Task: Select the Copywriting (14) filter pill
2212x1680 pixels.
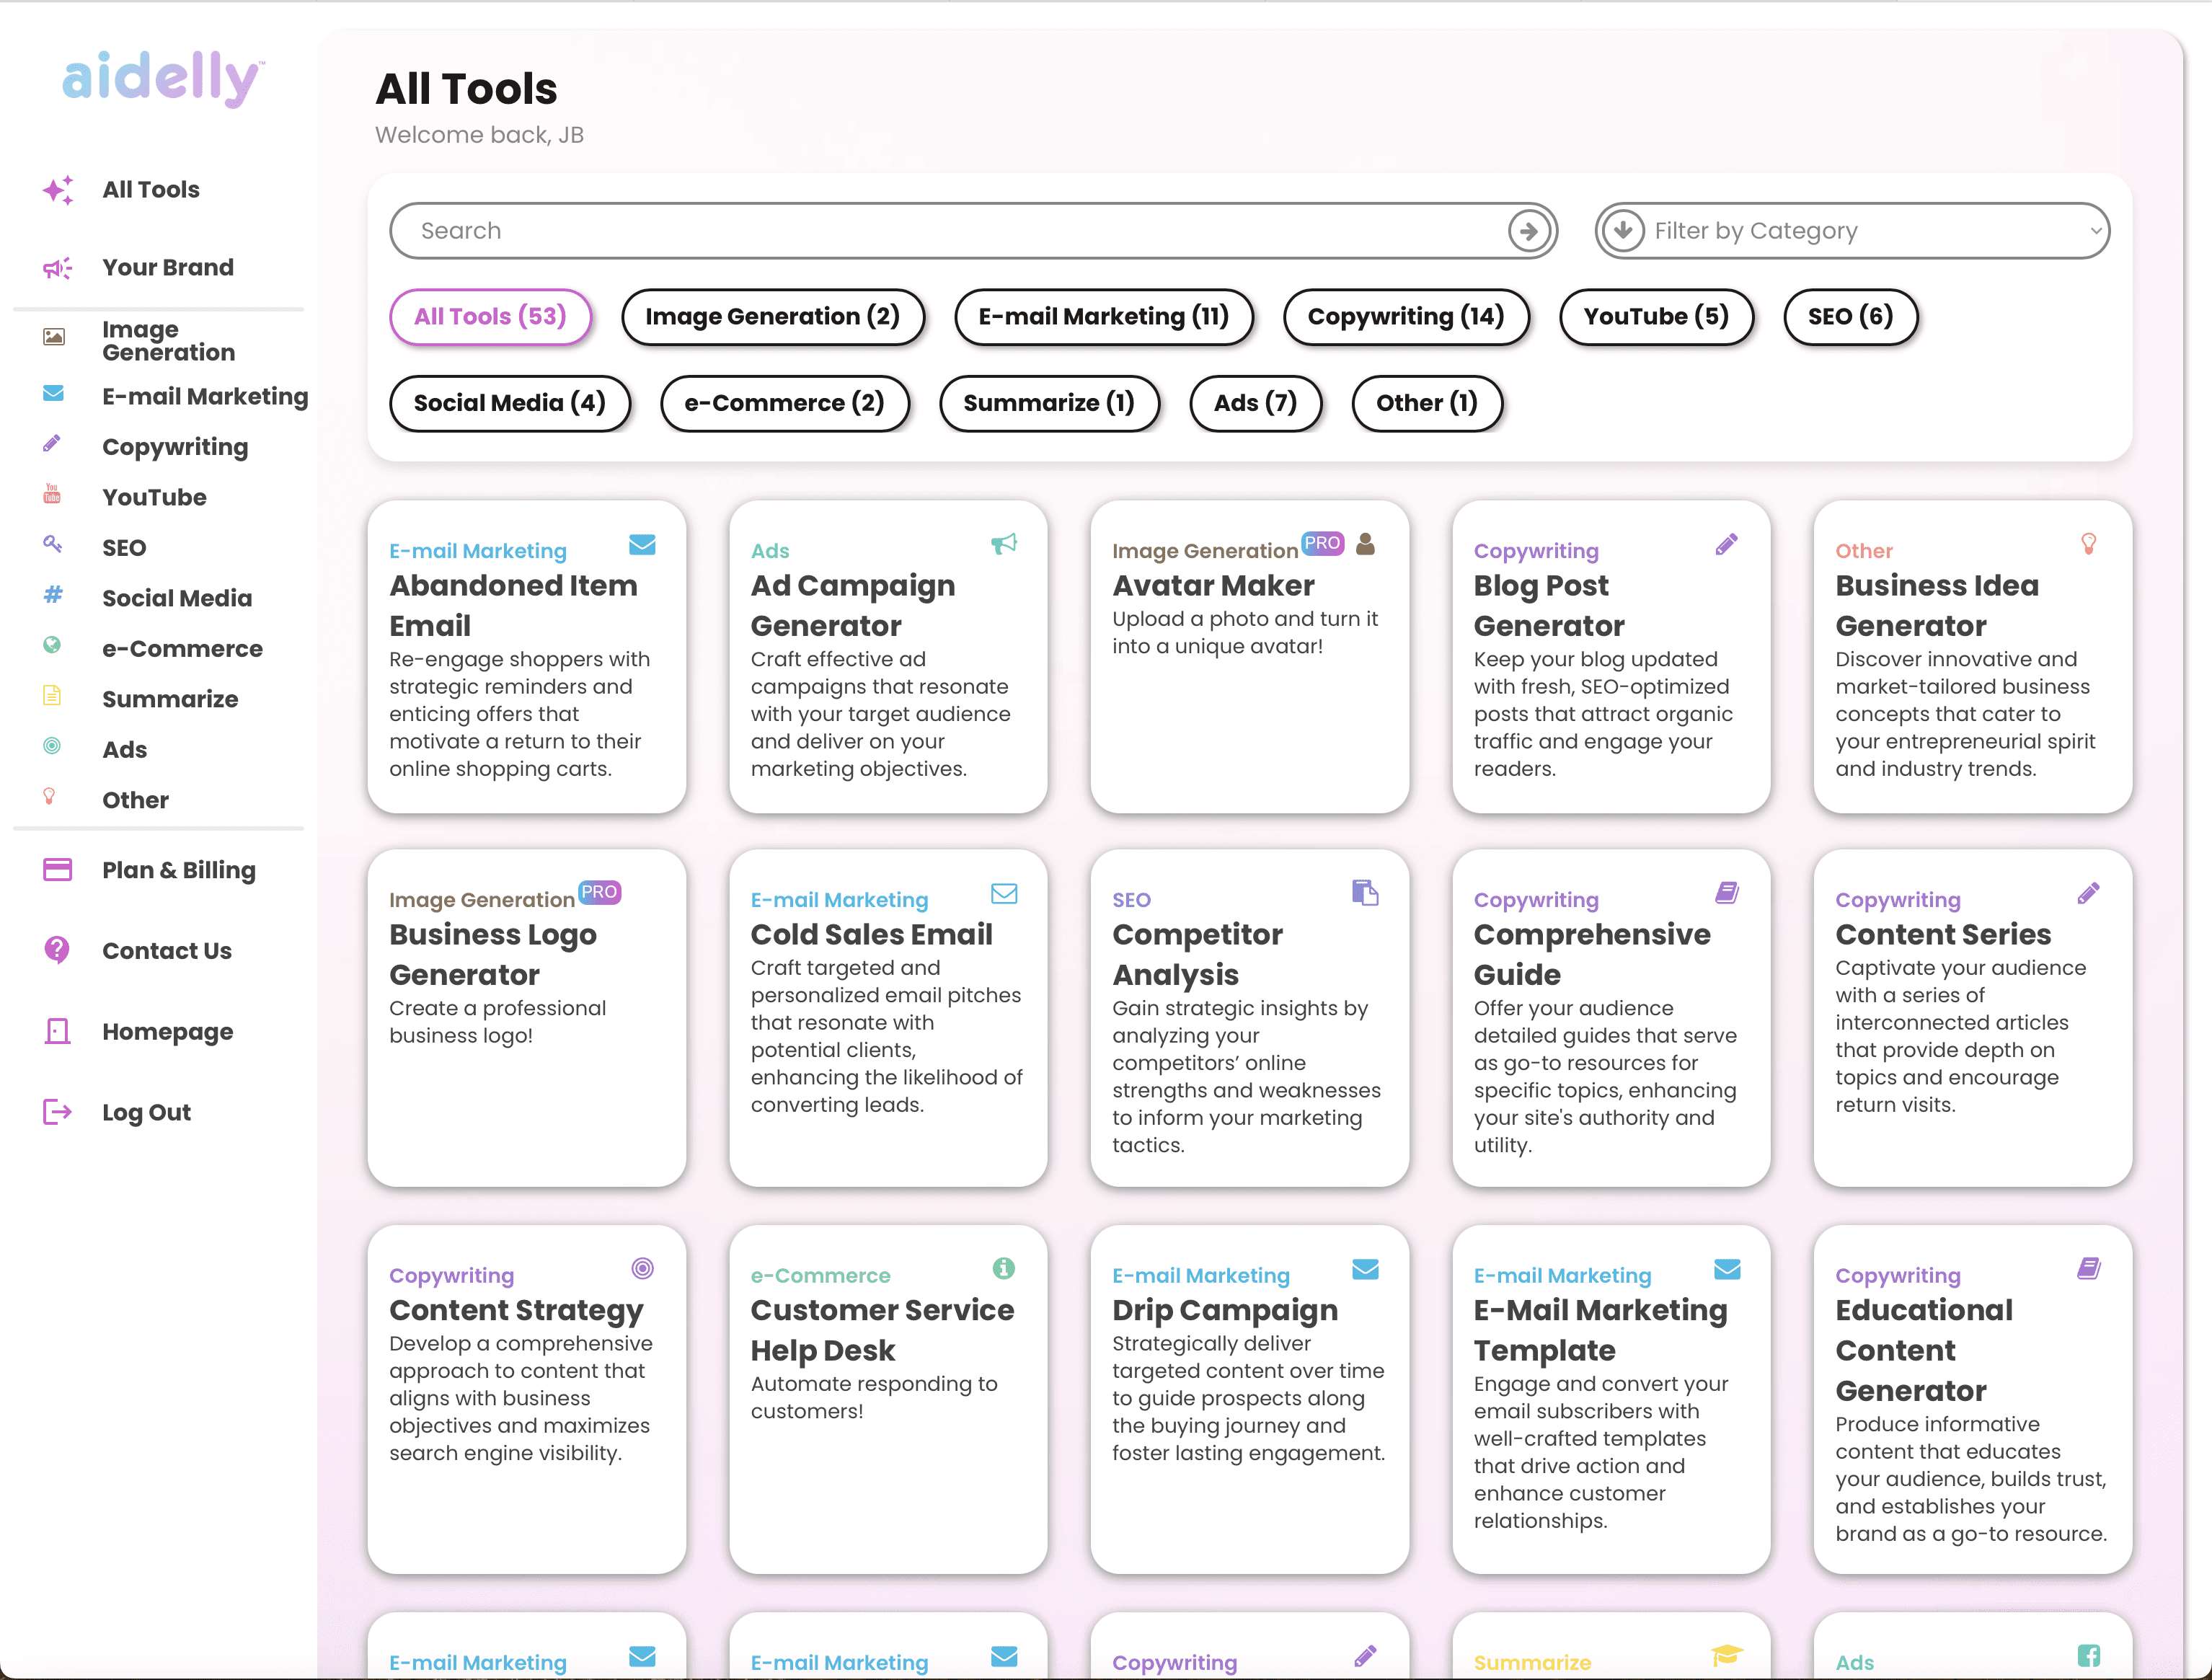Action: click(x=1405, y=317)
